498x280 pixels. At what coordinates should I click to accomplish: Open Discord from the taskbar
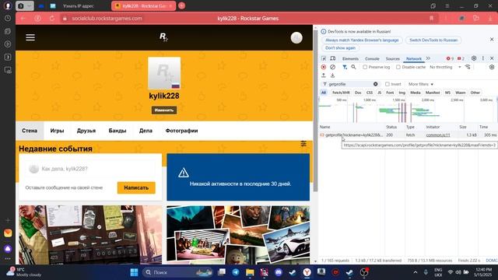pos(279,272)
